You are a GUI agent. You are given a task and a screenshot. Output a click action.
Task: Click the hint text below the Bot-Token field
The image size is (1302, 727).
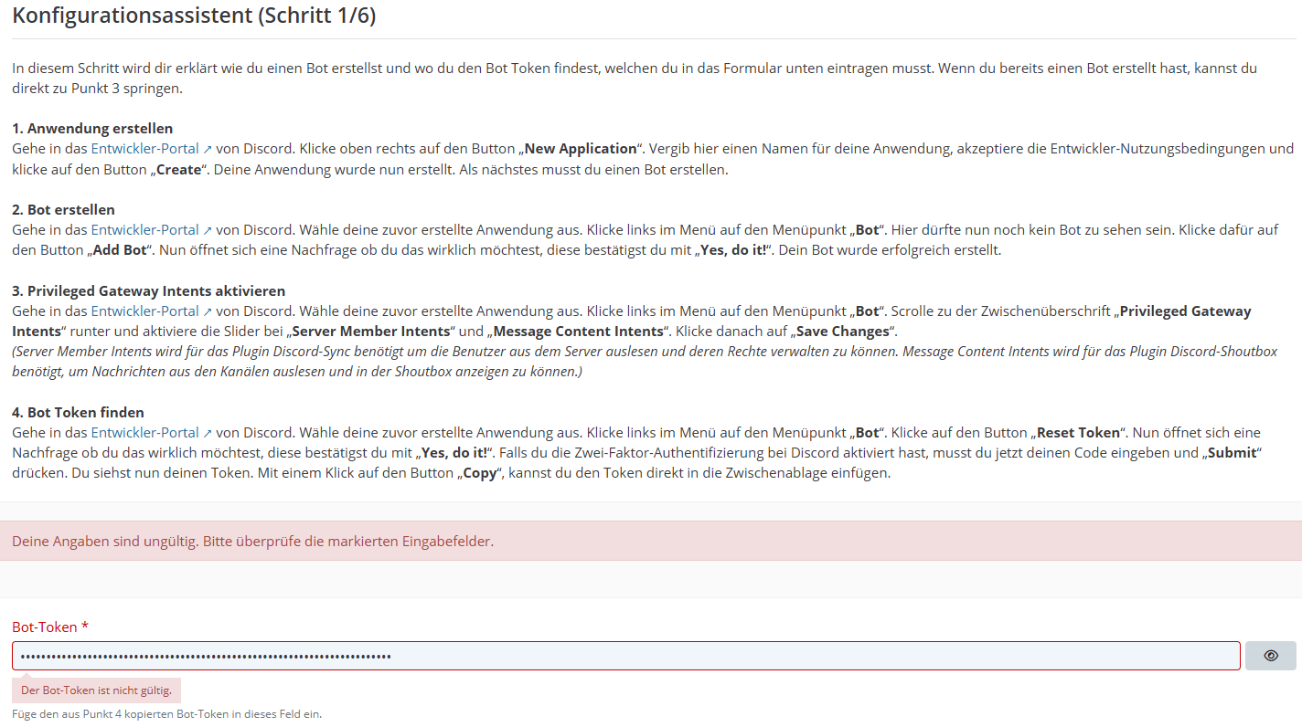166,714
